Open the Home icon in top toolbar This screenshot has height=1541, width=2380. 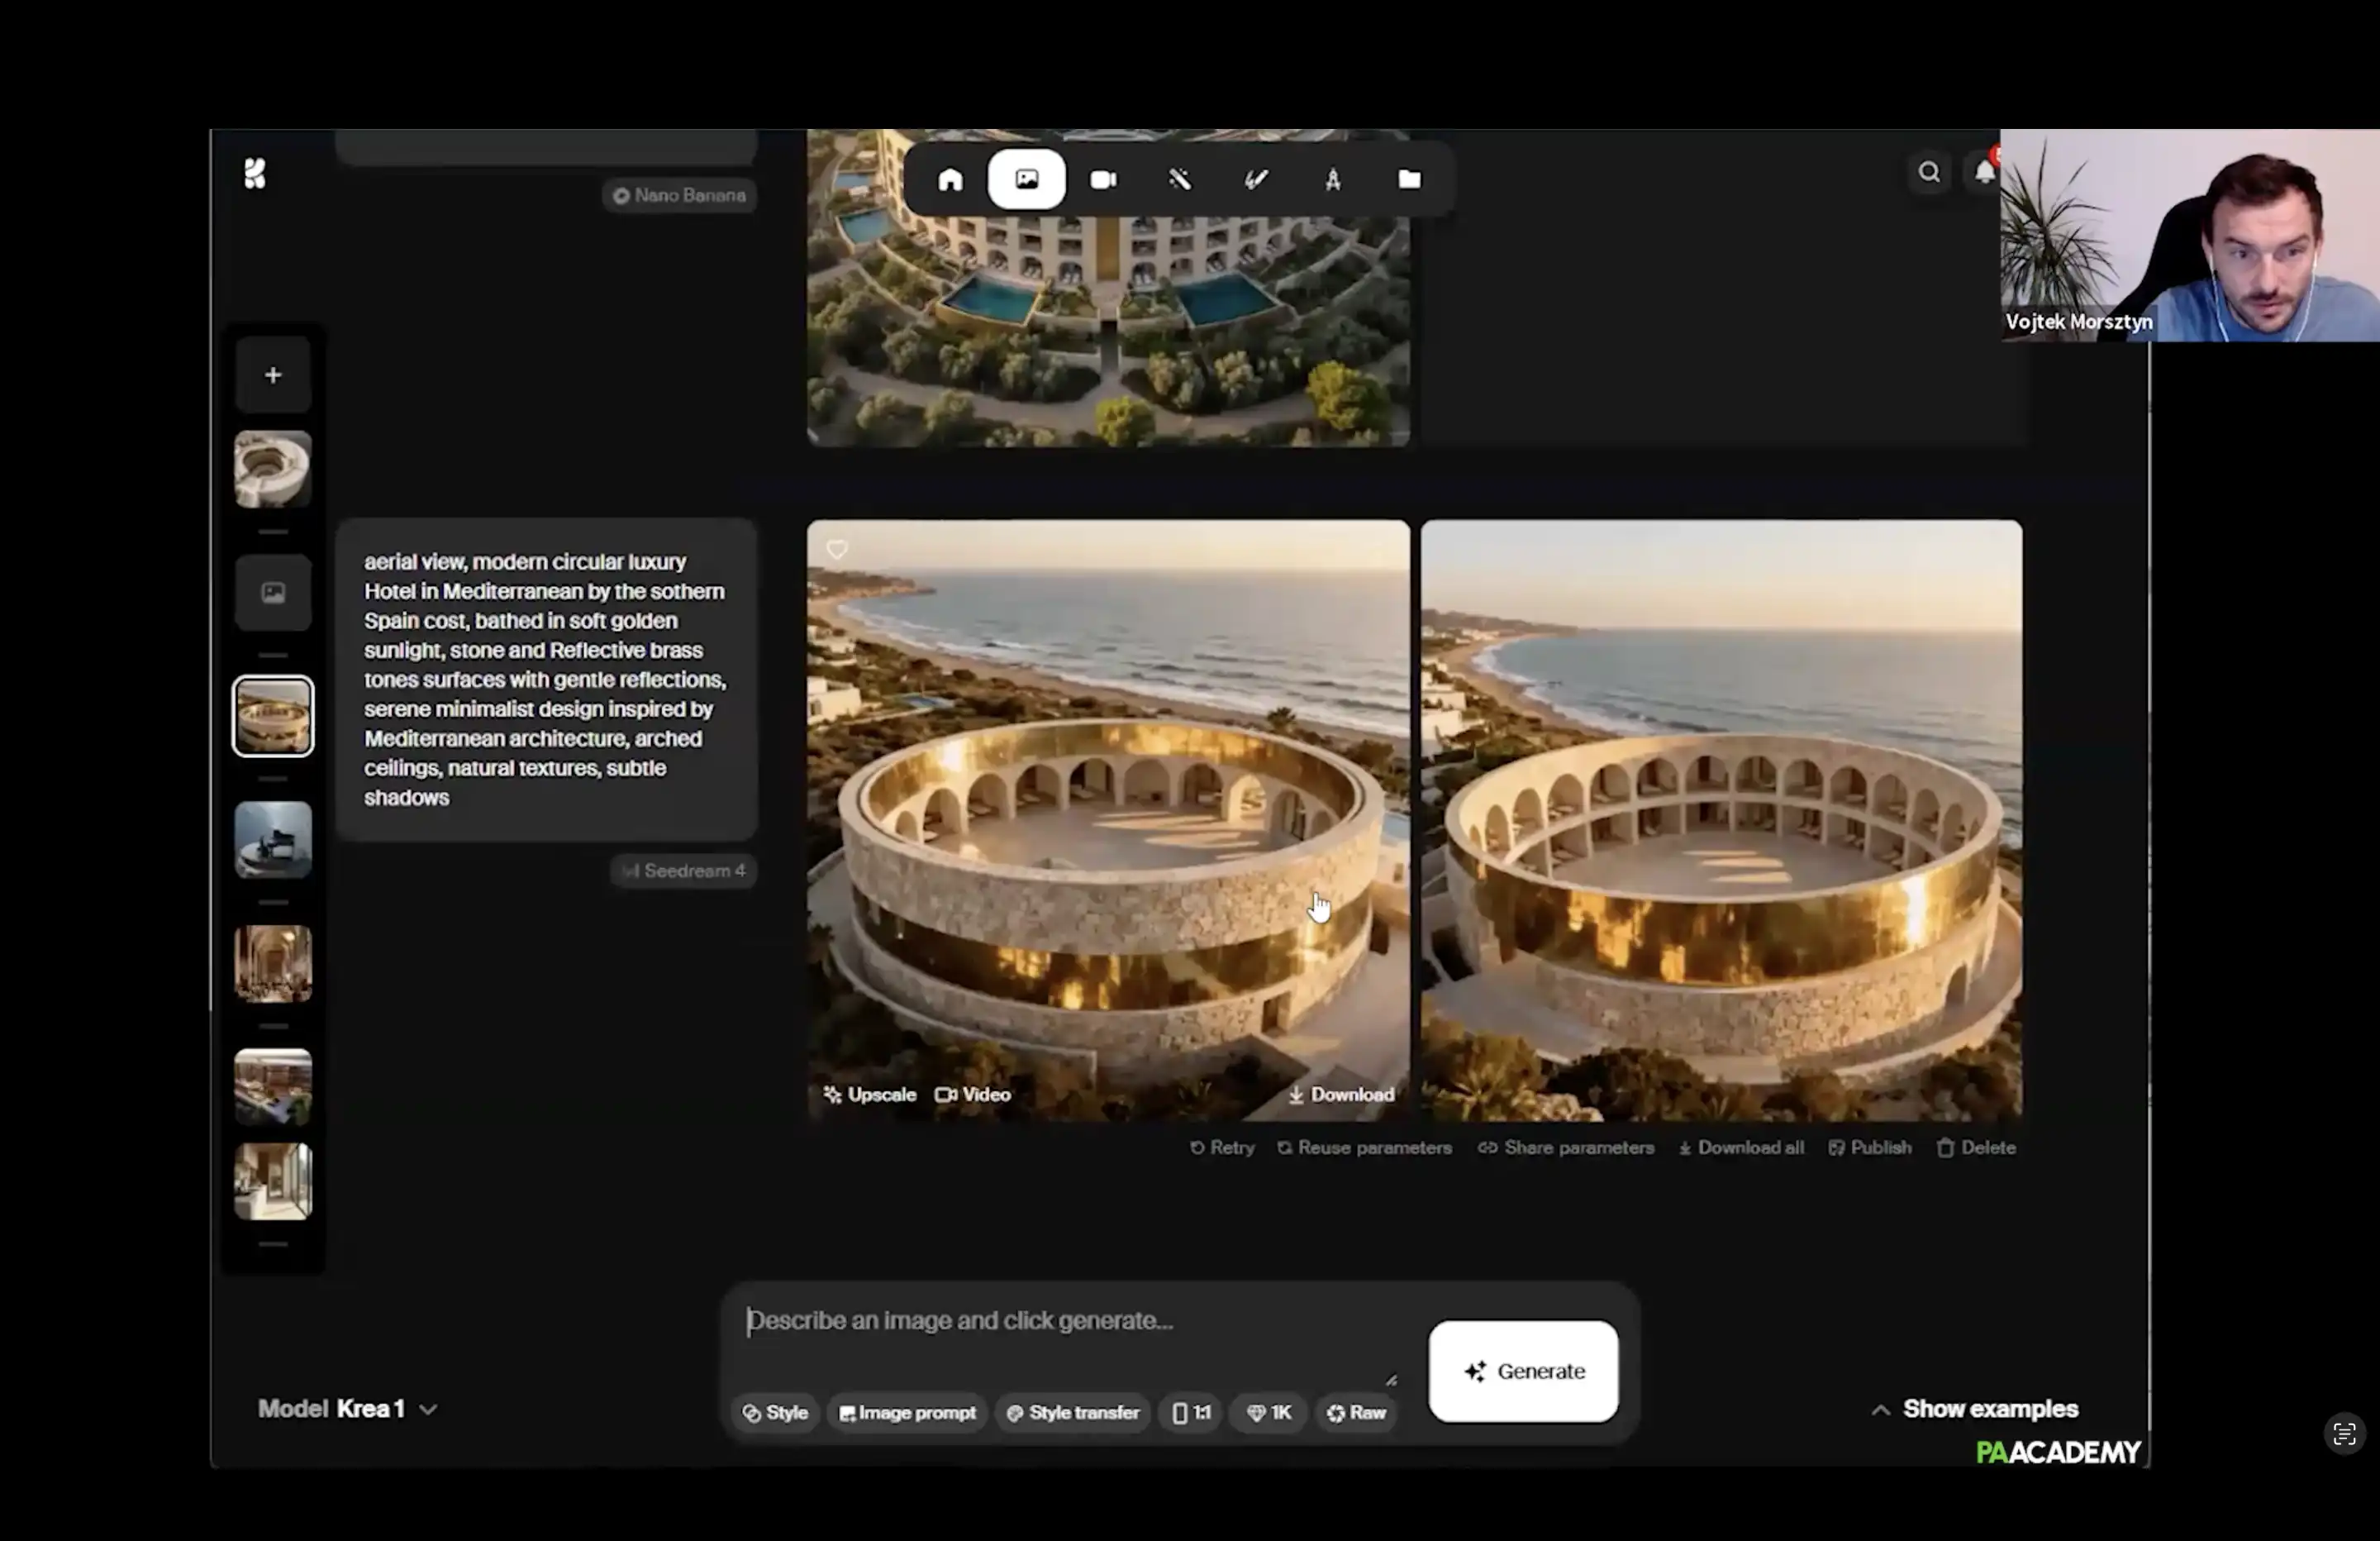950,180
